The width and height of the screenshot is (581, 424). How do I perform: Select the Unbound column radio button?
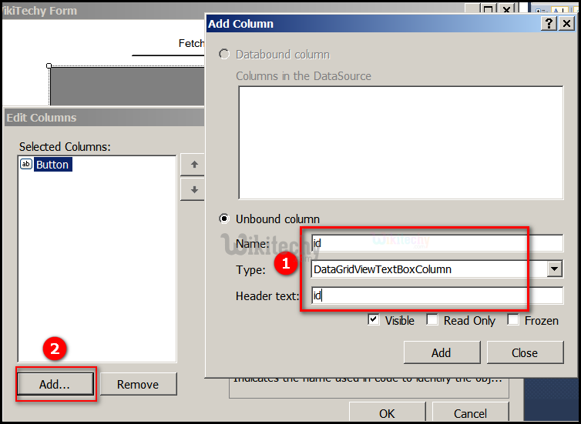(x=225, y=219)
